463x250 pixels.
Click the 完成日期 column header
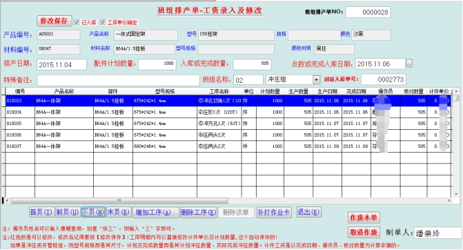click(357, 91)
